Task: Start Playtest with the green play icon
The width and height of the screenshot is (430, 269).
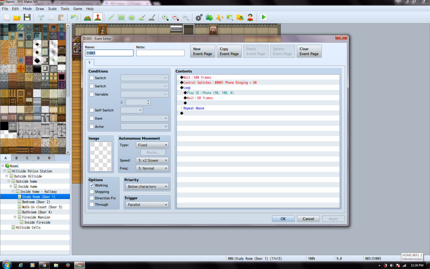Action: 264,17
